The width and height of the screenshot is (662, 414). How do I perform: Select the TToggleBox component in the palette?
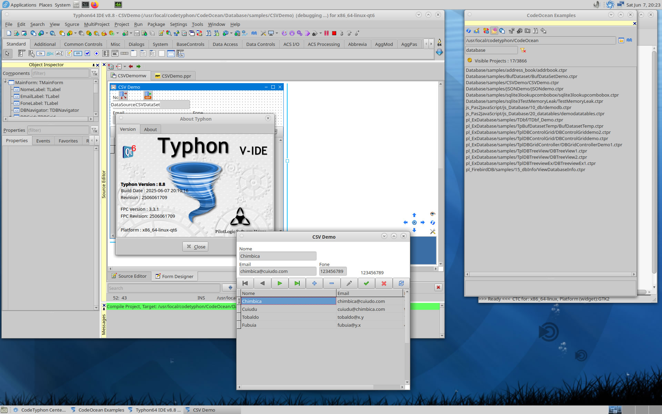pos(78,53)
